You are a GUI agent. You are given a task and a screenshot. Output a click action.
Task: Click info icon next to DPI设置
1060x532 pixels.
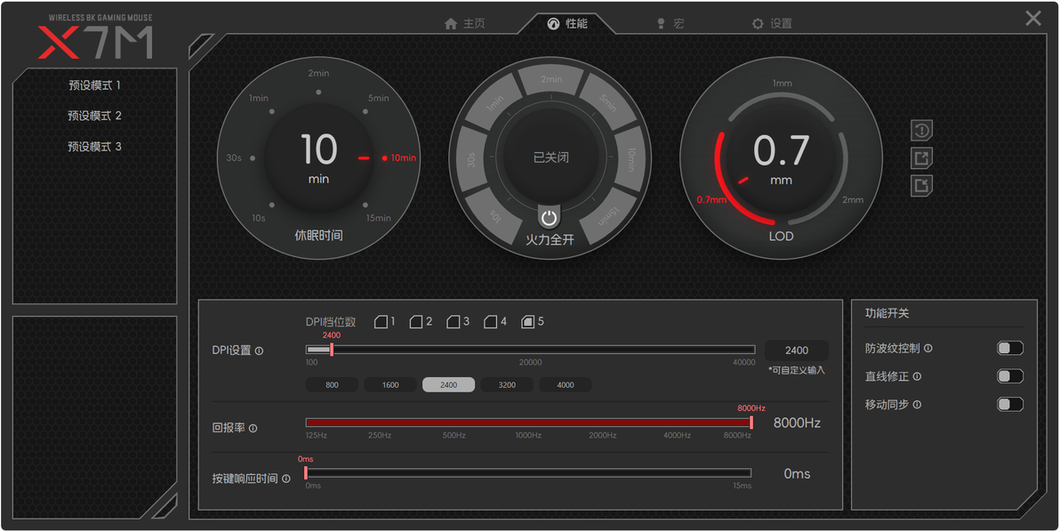coord(259,351)
